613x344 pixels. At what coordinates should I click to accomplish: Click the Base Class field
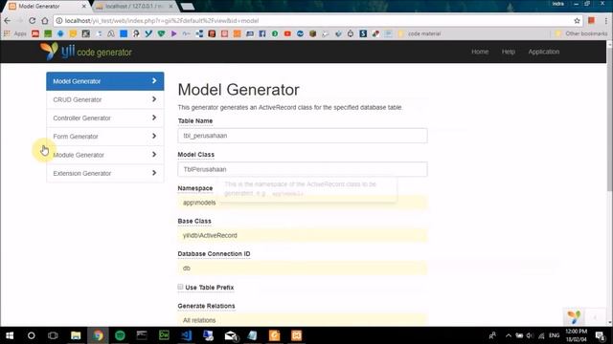pos(303,235)
